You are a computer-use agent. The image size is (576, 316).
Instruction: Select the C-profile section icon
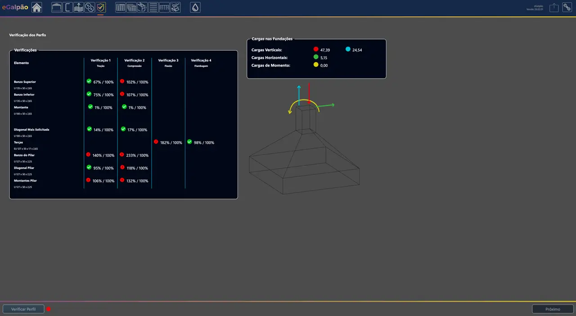point(67,7)
